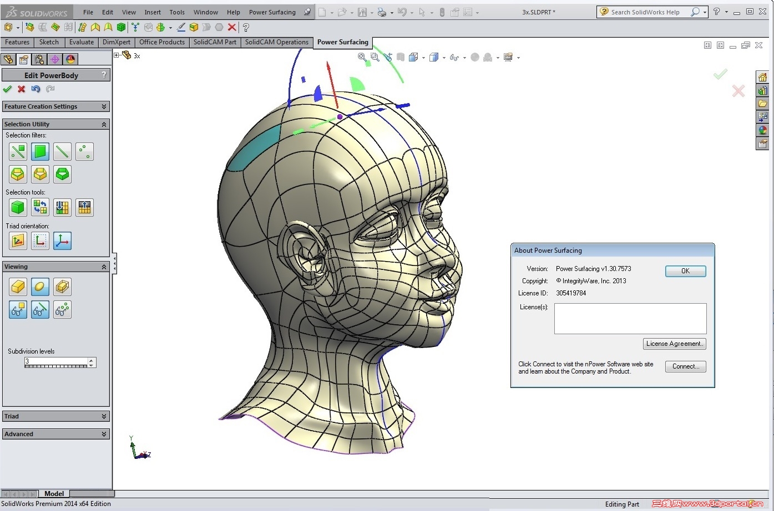Viewport: 774px width, 511px height.
Task: Expand the 3x part tree node
Action: (117, 55)
